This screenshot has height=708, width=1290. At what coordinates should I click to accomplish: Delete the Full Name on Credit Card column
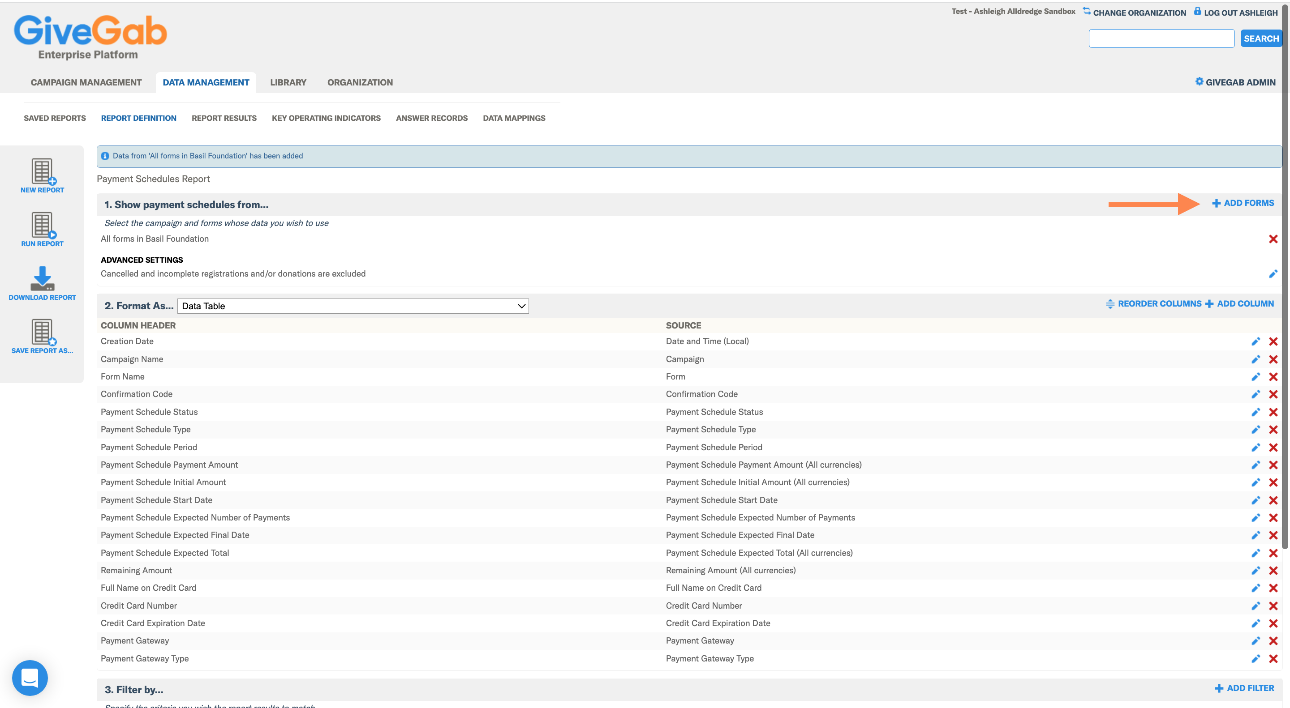click(x=1273, y=588)
